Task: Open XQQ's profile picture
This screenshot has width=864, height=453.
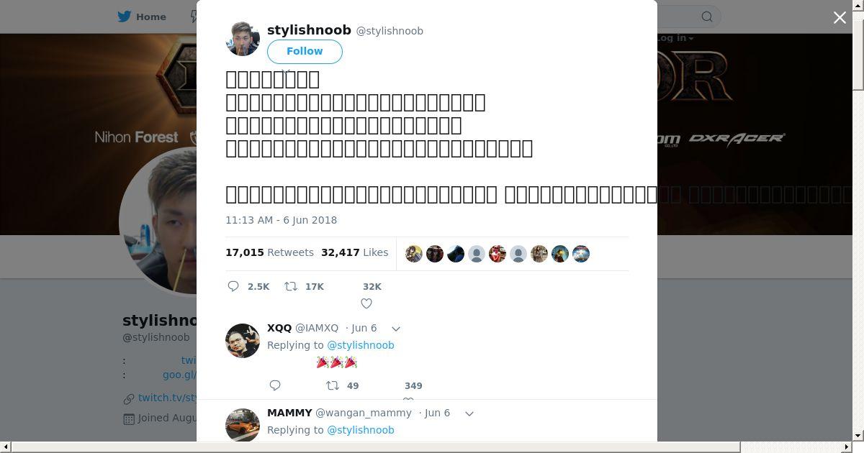Action: (x=243, y=341)
